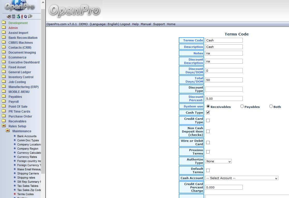The image size is (289, 198).
Task: Click the speech bubble info icon
Action: [30, 17]
